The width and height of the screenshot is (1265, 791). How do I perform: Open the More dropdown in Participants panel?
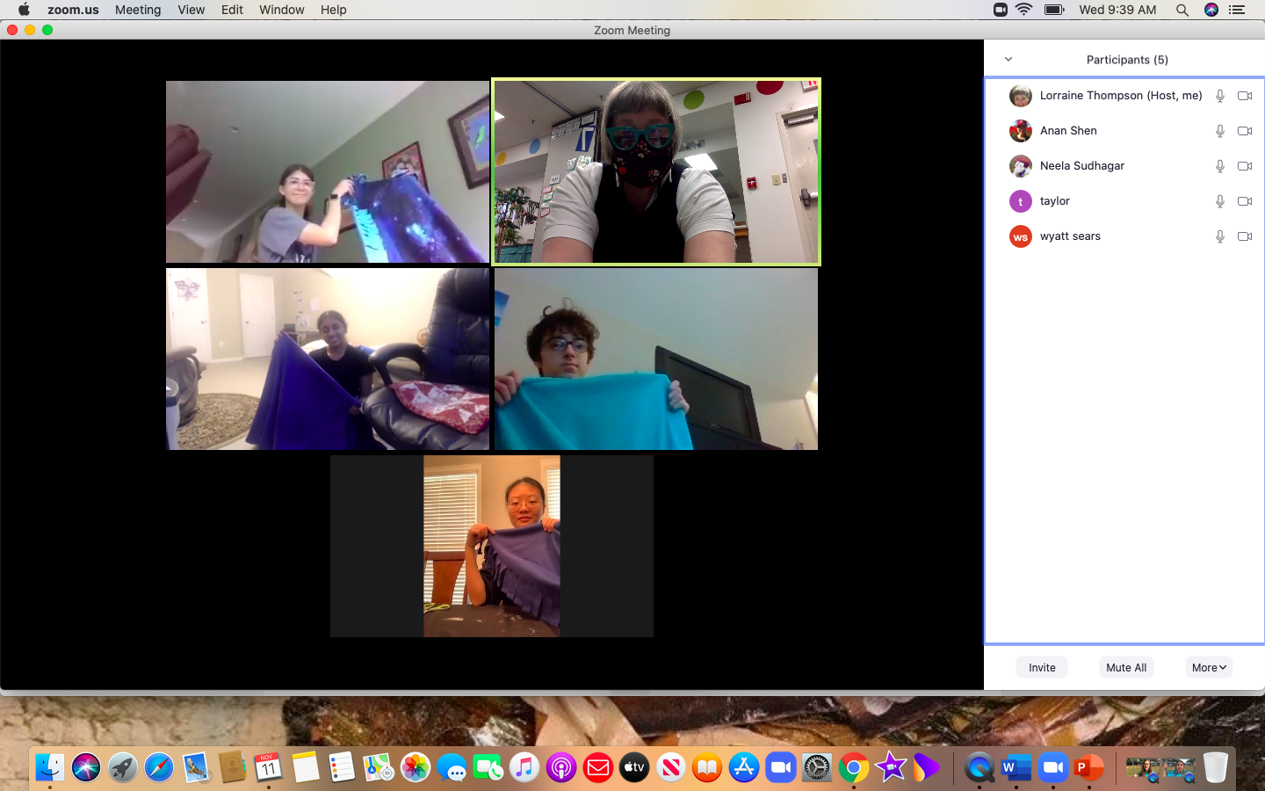pyautogui.click(x=1208, y=667)
